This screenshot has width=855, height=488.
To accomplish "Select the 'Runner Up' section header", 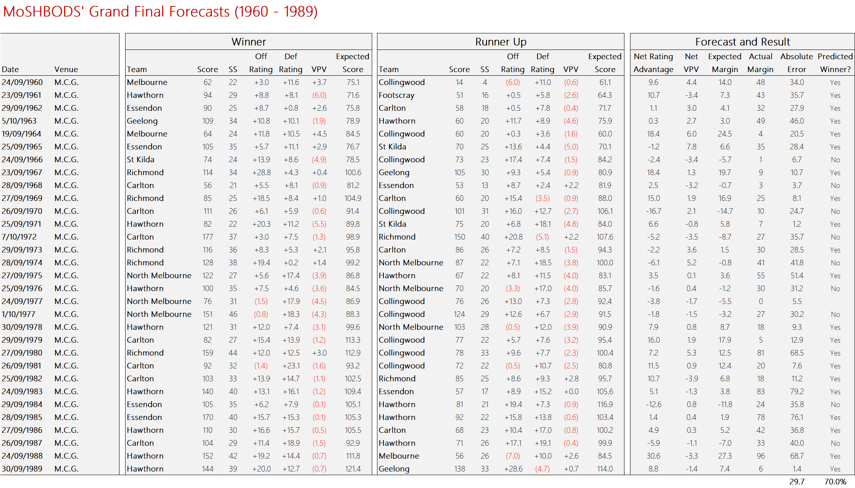I will pos(501,42).
